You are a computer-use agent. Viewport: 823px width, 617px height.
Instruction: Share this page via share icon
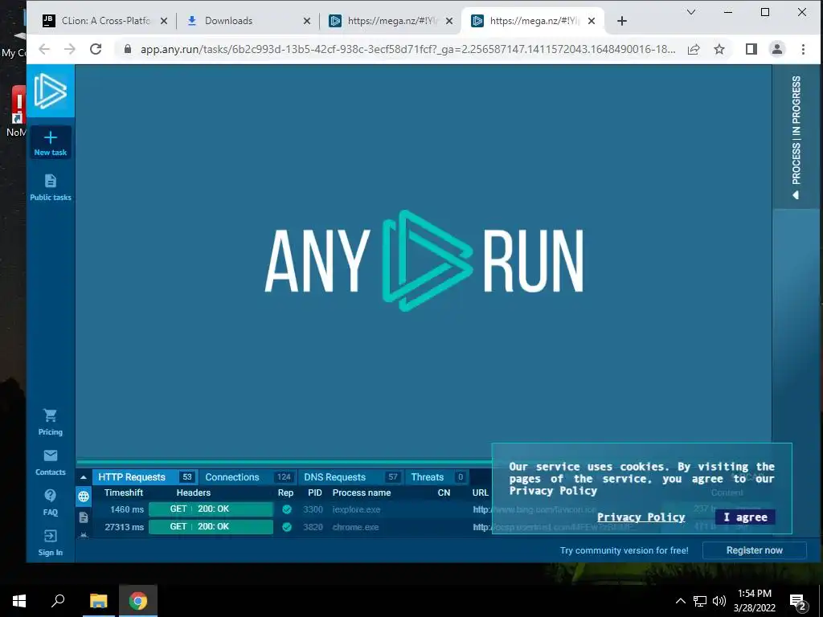694,49
